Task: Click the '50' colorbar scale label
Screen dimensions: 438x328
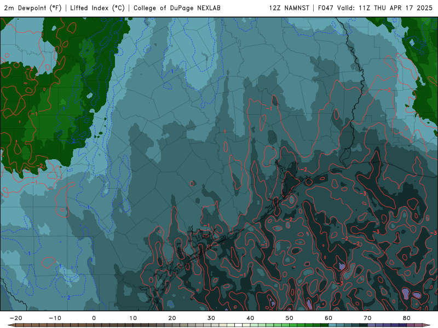Action: 290,318
